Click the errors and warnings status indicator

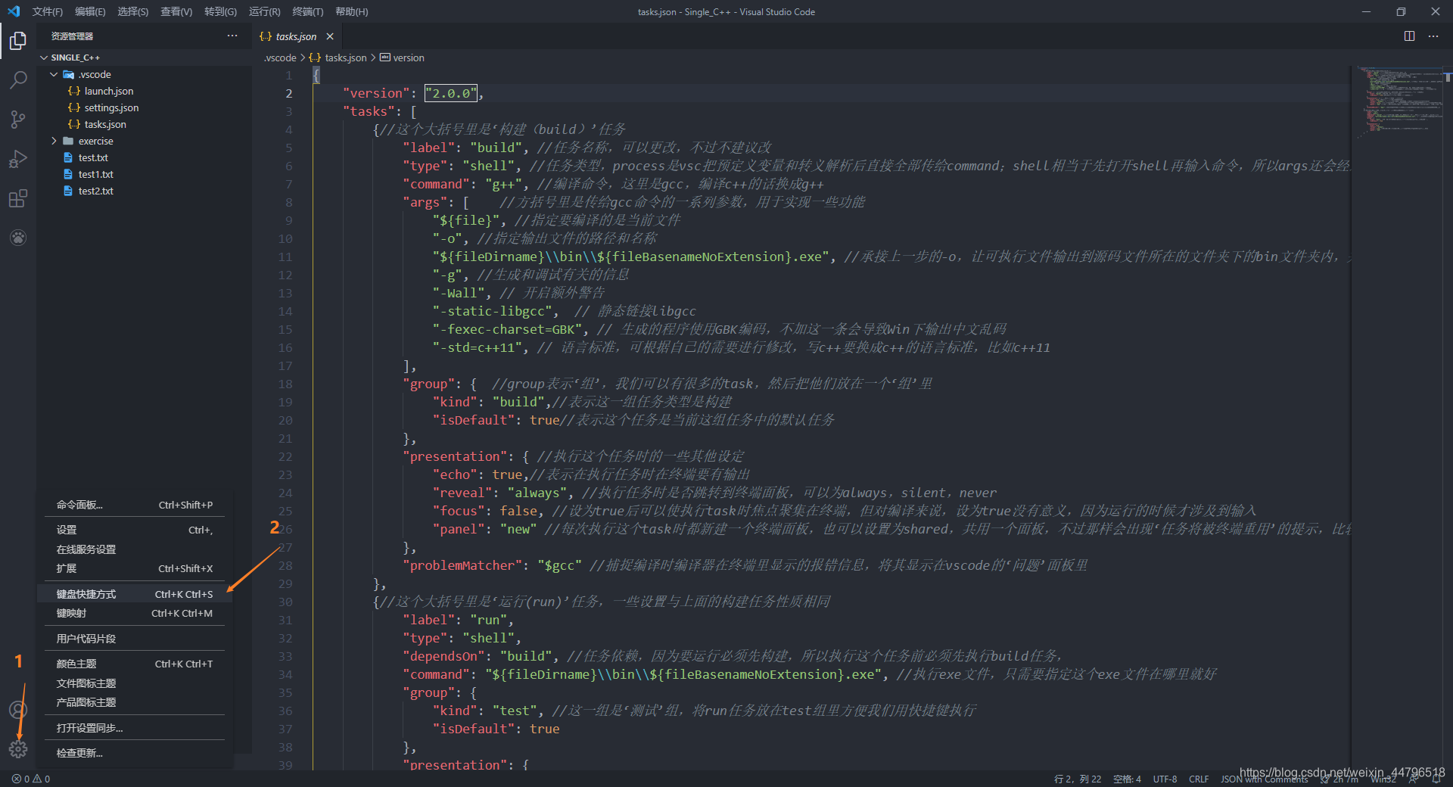coord(31,779)
